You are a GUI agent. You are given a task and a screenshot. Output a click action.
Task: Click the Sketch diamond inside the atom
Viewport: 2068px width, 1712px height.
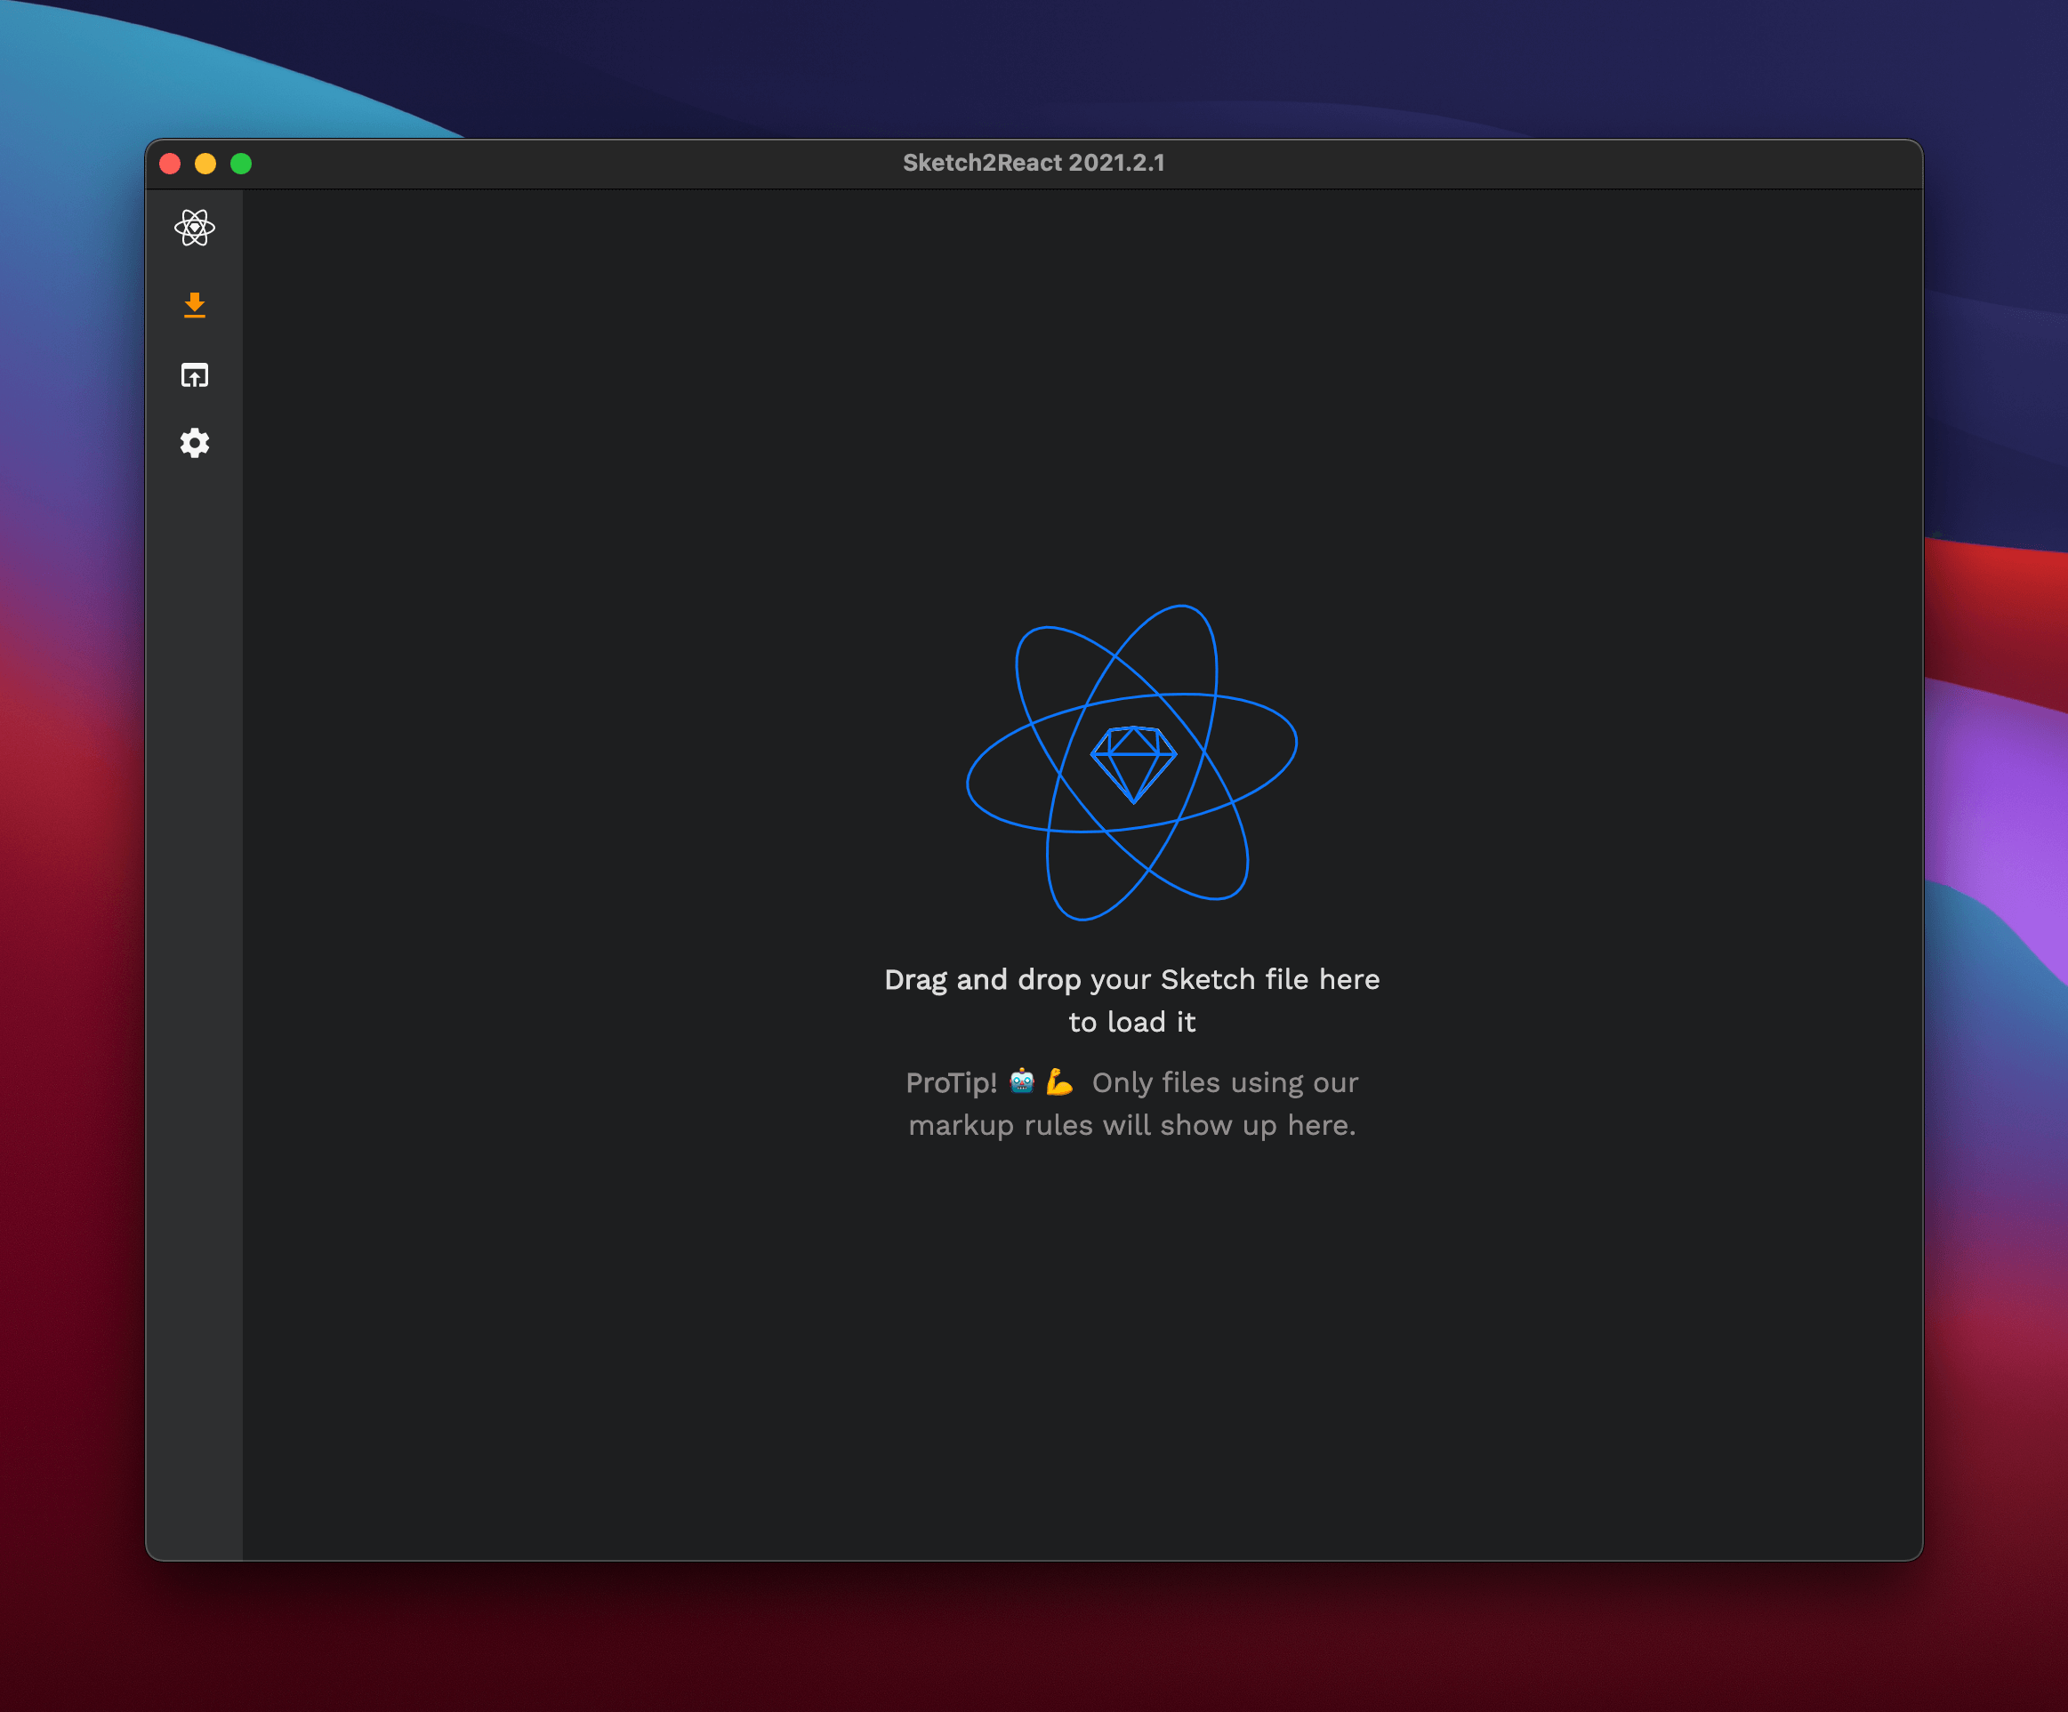tap(1133, 763)
